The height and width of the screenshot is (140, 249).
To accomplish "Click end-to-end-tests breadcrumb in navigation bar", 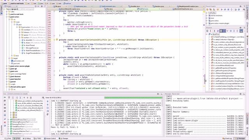I will coord(16,3).
